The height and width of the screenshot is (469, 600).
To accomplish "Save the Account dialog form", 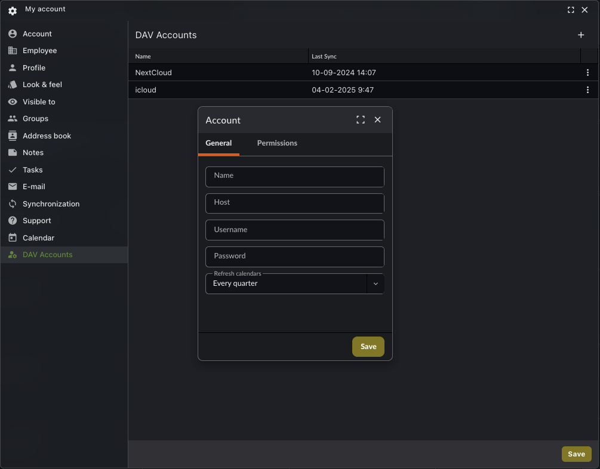I will click(x=368, y=347).
